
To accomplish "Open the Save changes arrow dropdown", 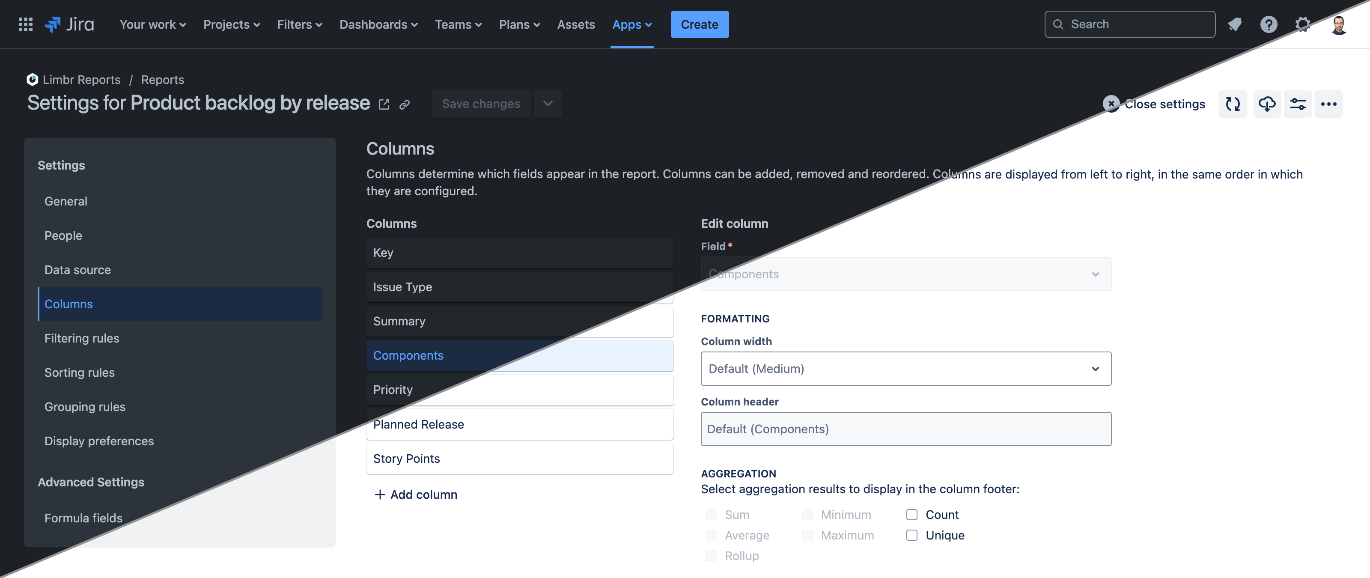I will pos(548,104).
